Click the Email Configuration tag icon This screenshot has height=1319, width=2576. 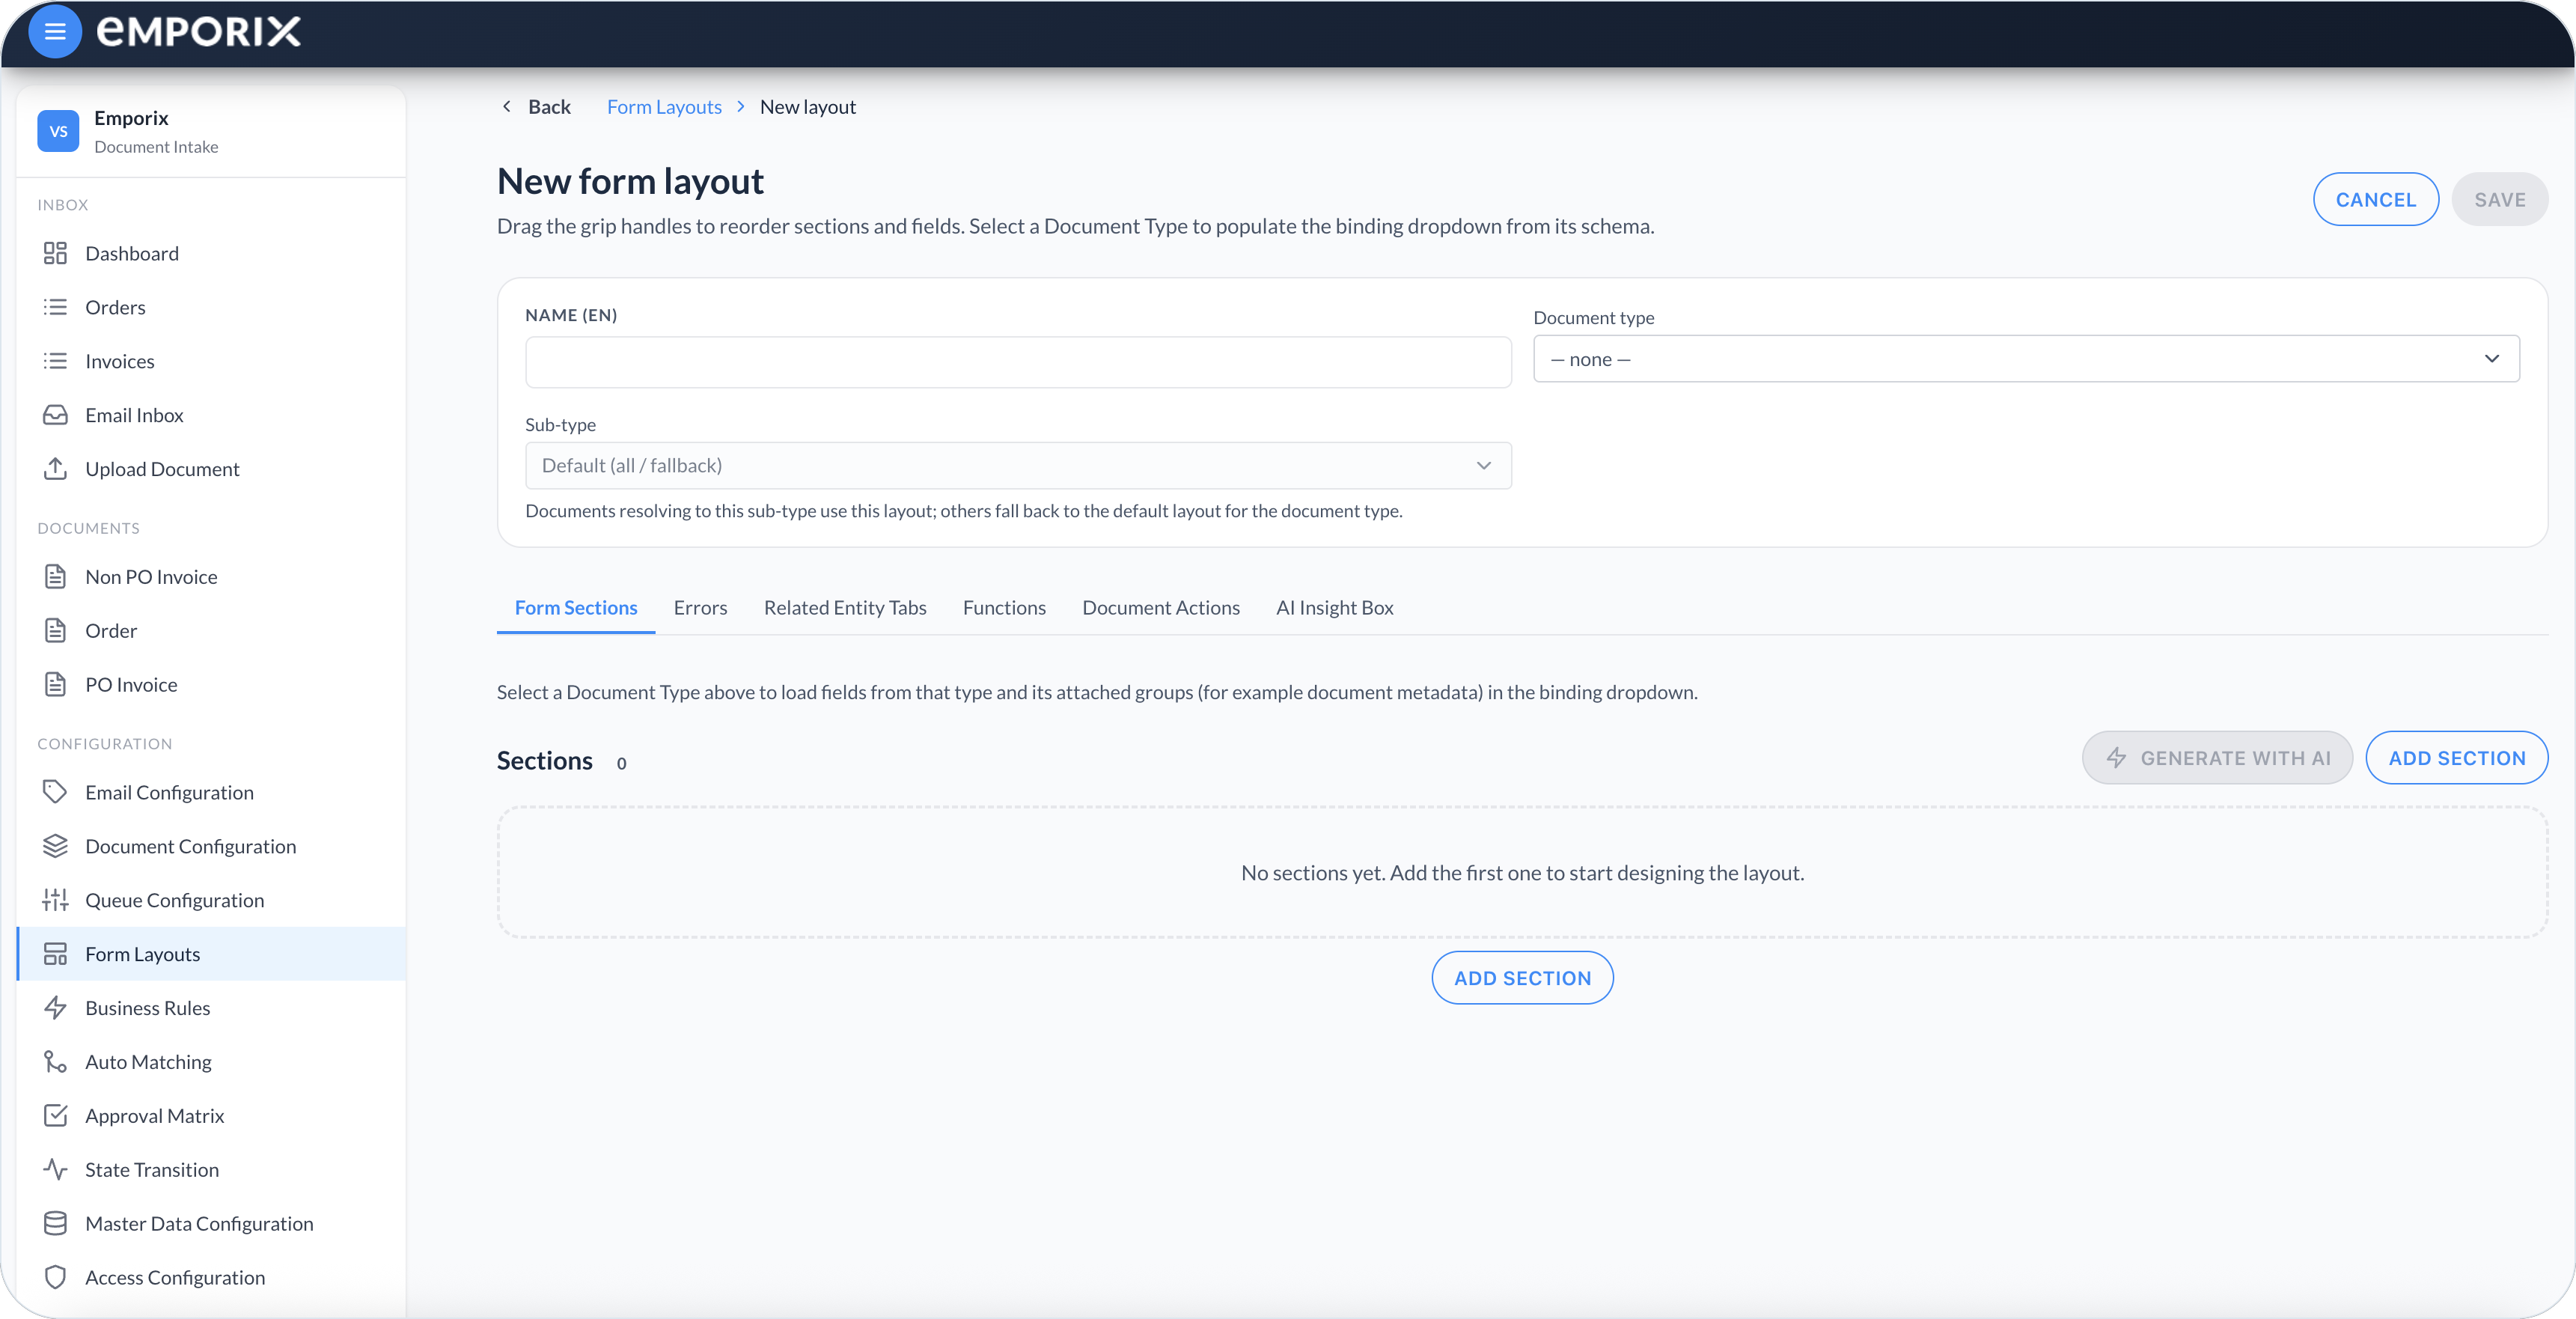pos(55,793)
